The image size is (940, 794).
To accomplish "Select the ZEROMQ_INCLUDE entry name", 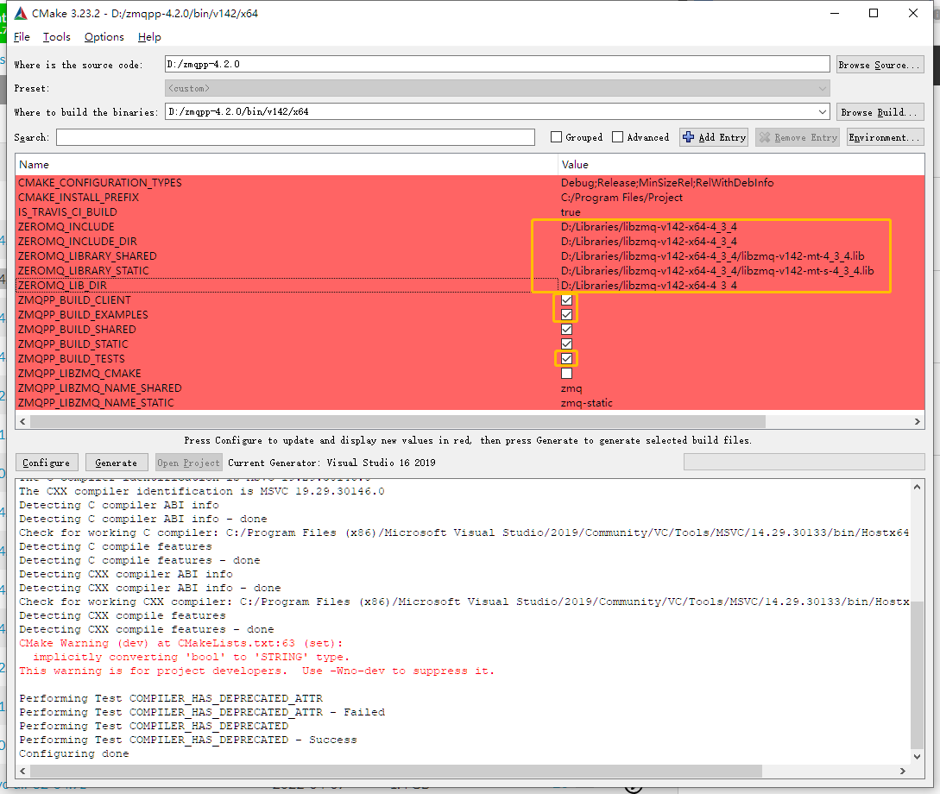I will point(66,227).
